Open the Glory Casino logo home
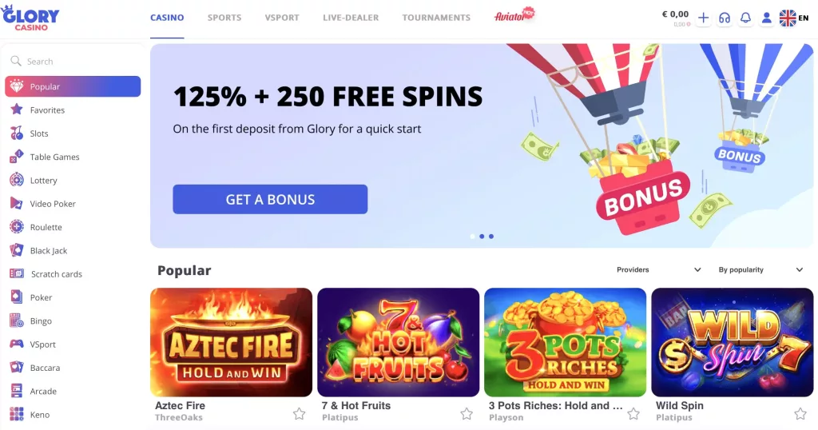Viewport: 818px width, 430px height. [30, 18]
